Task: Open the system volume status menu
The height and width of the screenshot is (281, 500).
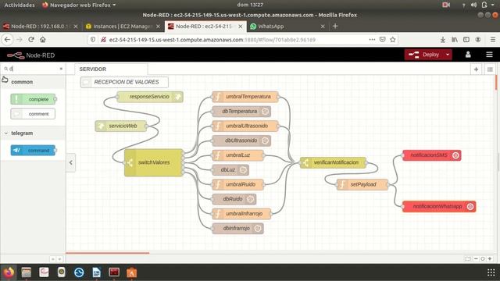Action: (x=473, y=5)
